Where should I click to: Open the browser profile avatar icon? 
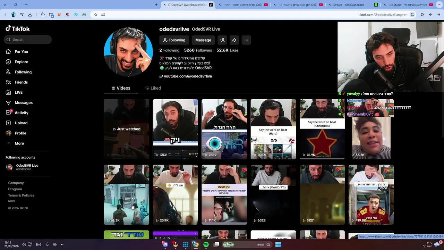pos(13,15)
